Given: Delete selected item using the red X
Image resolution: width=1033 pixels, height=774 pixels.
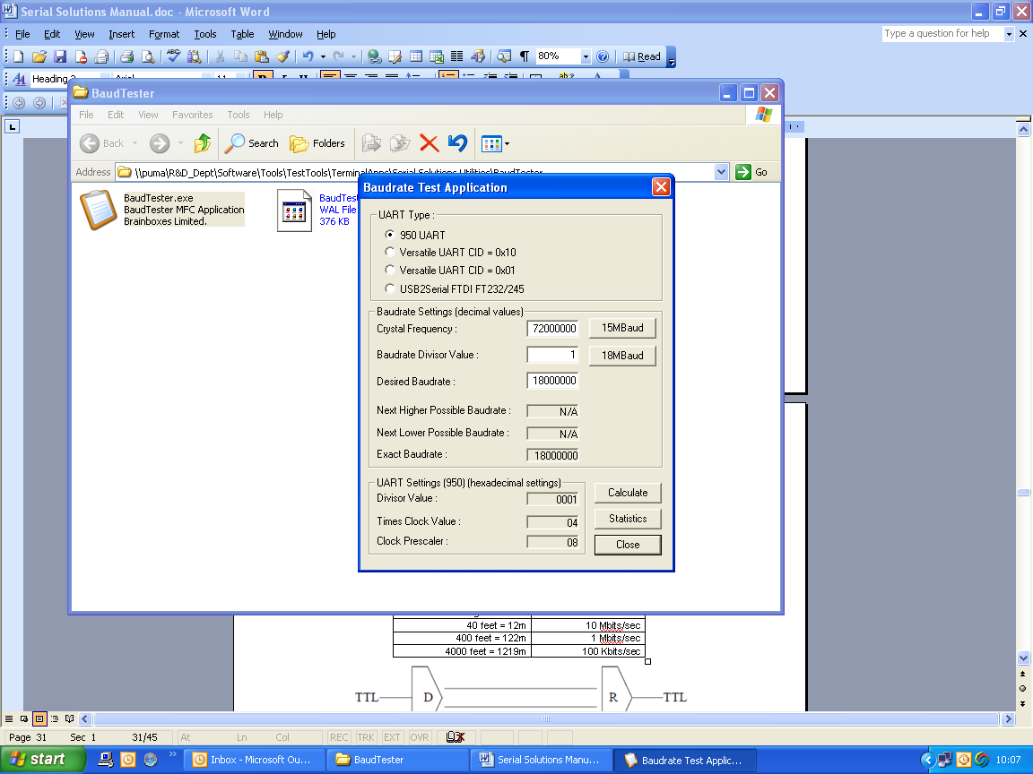Looking at the screenshot, I should [x=429, y=143].
